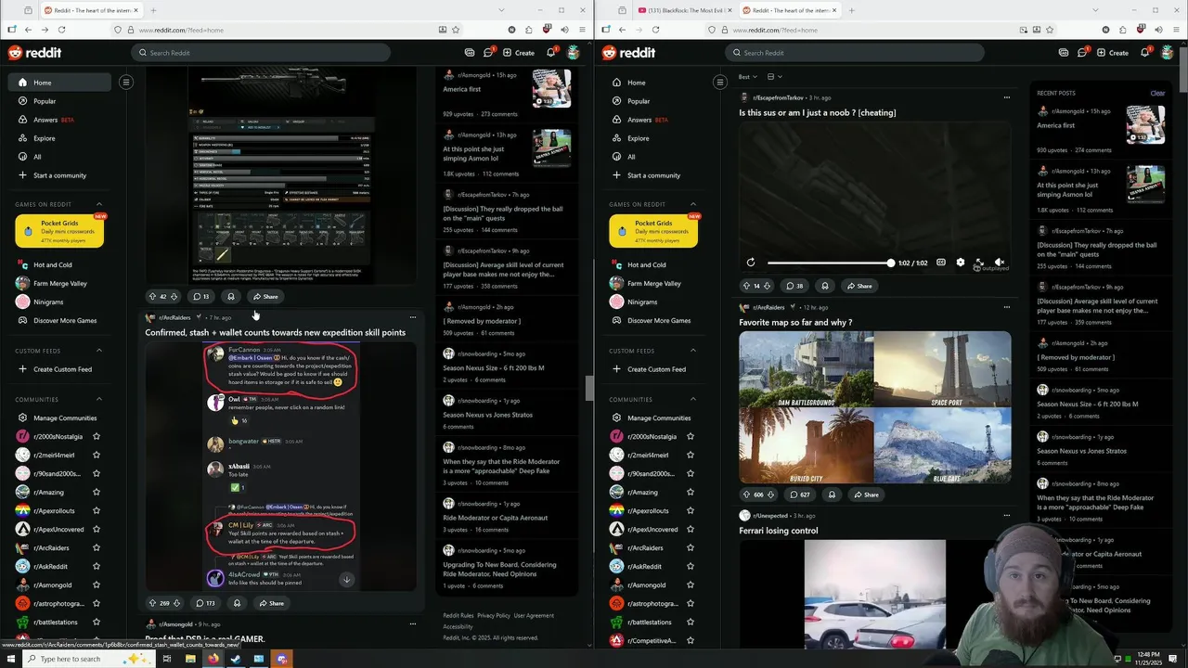Favorite r/Amazing in right window

[691, 493]
